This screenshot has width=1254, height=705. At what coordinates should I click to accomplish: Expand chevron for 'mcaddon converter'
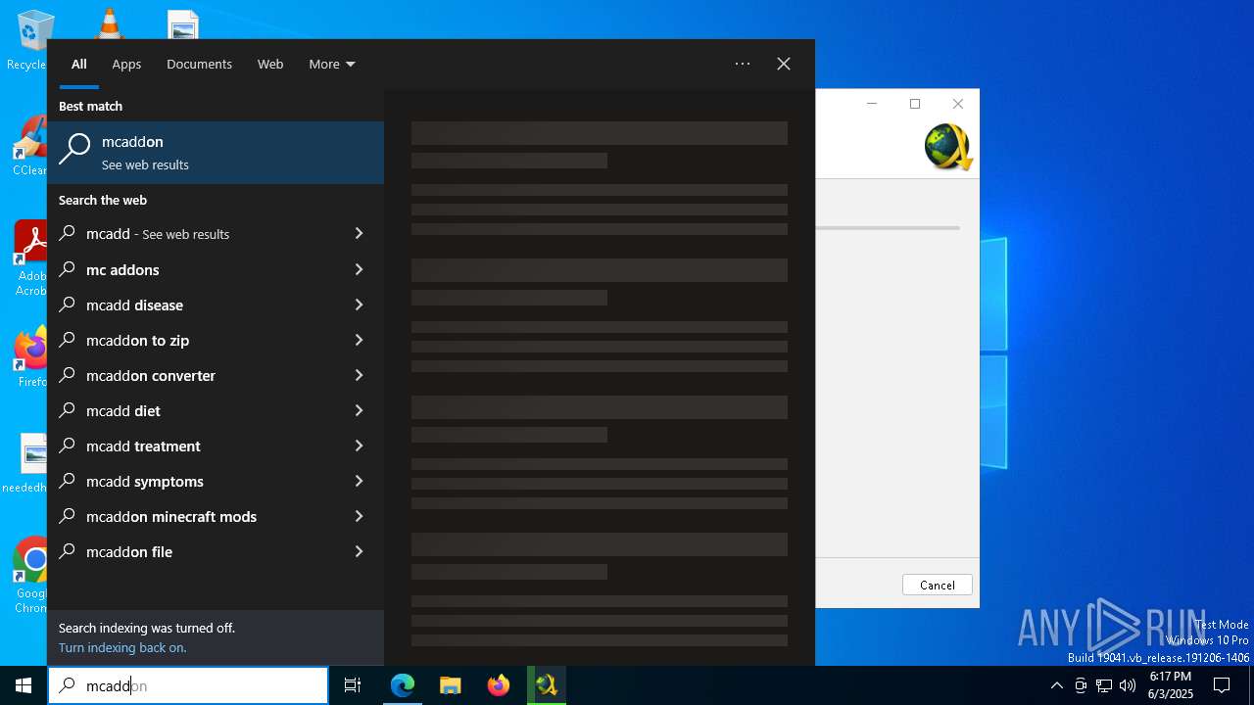pos(359,375)
